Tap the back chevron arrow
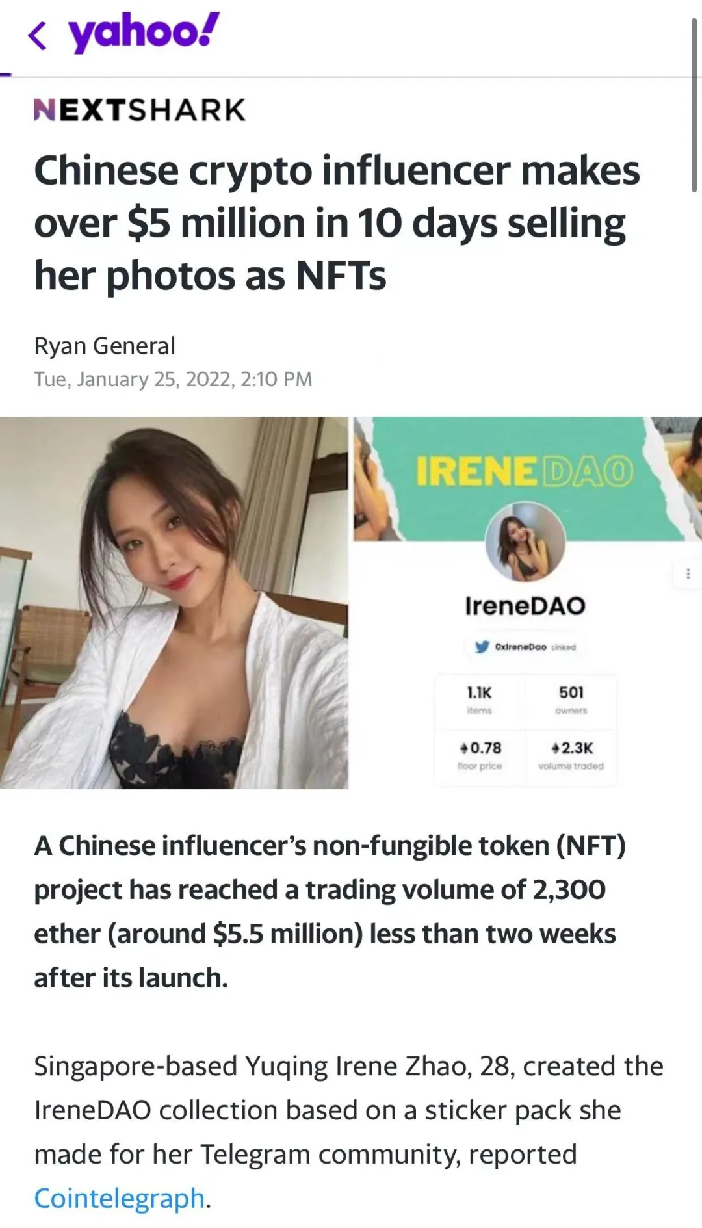Viewport: 702px width, 1228px height. 38,35
